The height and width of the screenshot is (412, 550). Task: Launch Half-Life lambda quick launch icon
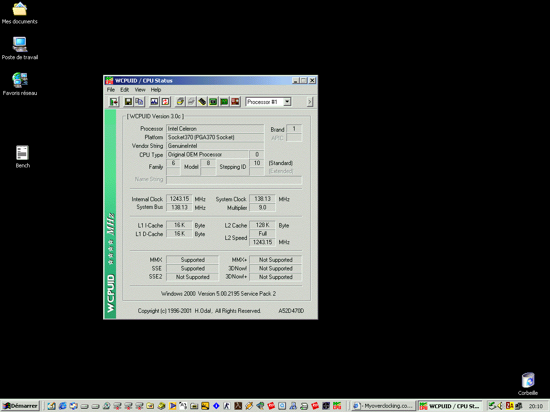(x=238, y=406)
